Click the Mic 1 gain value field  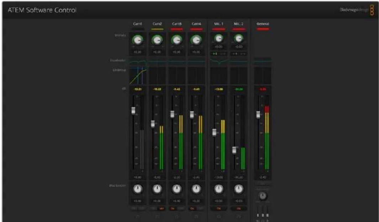pyautogui.click(x=219, y=47)
